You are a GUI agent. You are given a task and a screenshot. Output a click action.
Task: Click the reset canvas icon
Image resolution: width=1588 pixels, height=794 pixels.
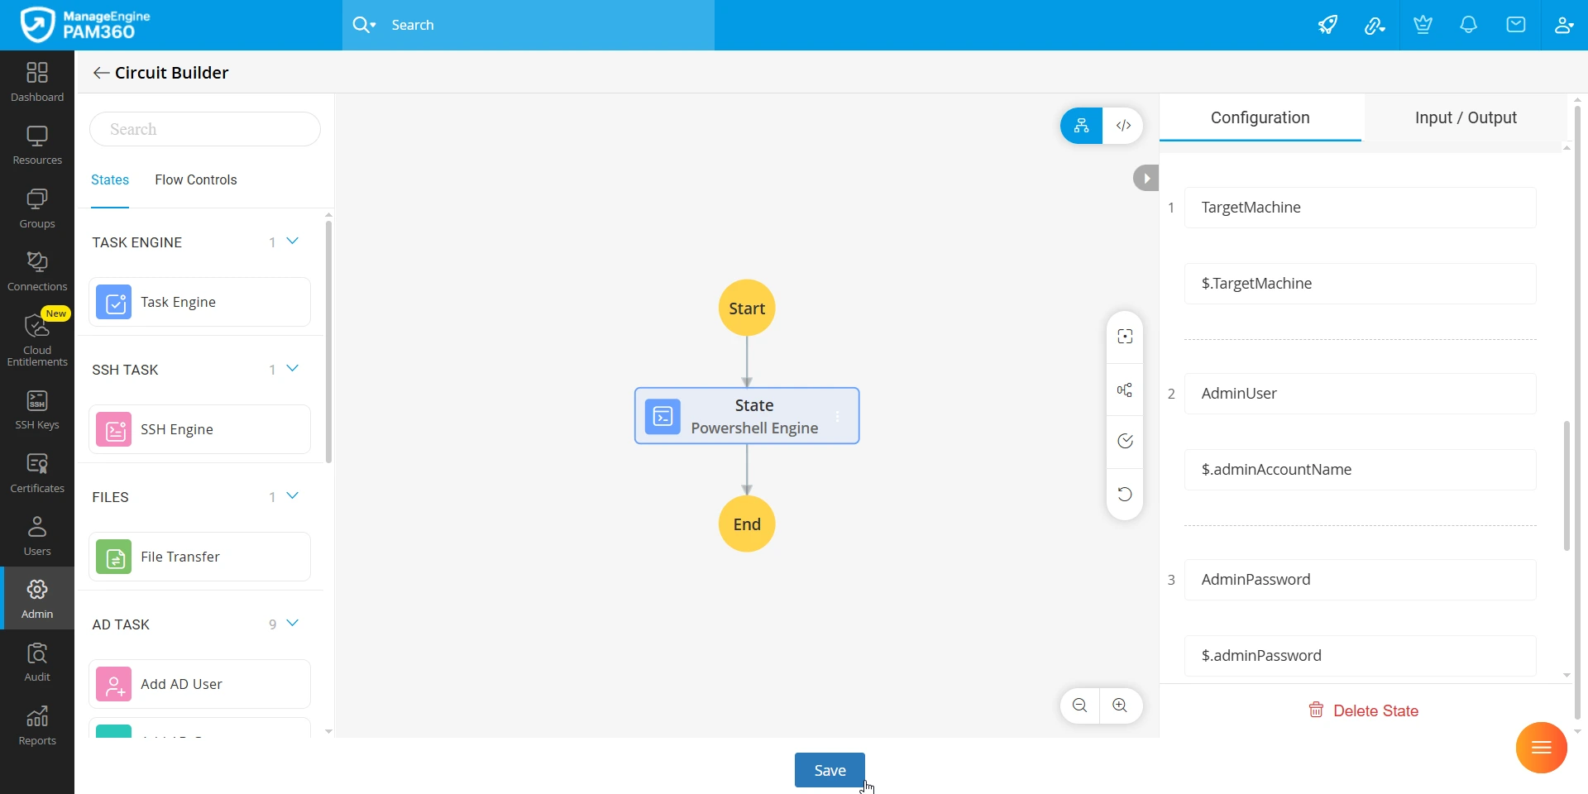(1125, 494)
